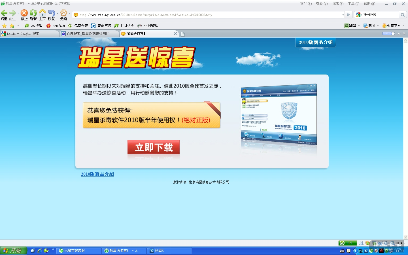Image resolution: width=408 pixels, height=255 pixels.
Task: Open restore list dropdown arrow
Action: [x=58, y=13]
